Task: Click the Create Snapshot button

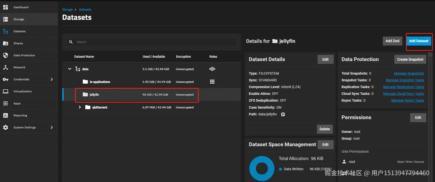Action: click(410, 60)
